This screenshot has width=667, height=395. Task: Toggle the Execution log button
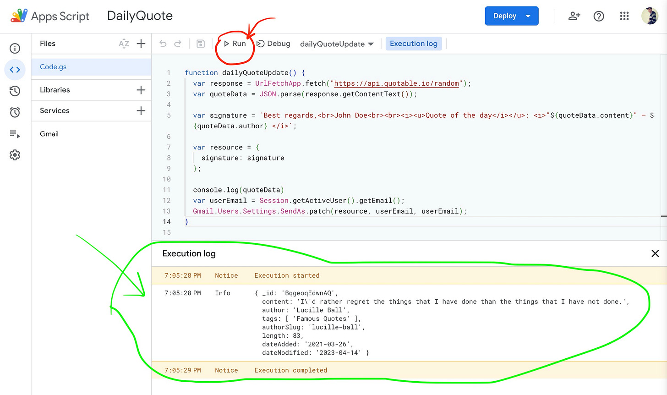coord(414,44)
